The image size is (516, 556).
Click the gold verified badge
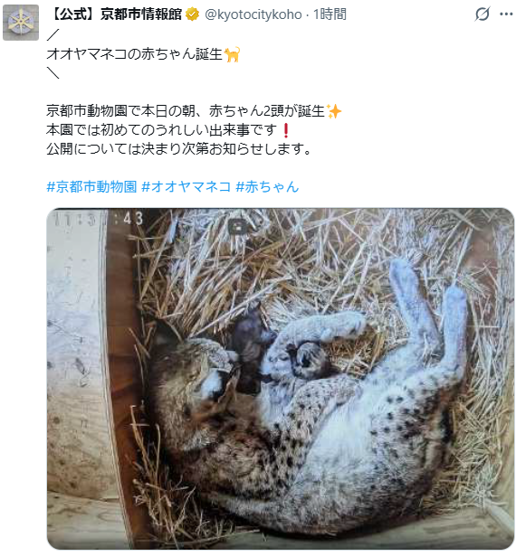pos(192,14)
